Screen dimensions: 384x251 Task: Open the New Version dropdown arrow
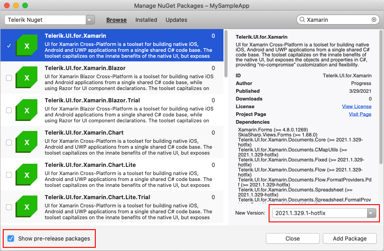tap(371, 213)
